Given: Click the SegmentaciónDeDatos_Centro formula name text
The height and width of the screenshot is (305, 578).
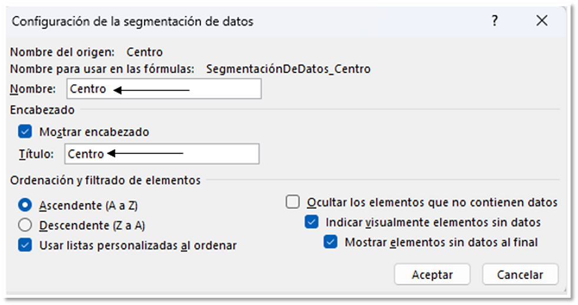Looking at the screenshot, I should [x=288, y=69].
